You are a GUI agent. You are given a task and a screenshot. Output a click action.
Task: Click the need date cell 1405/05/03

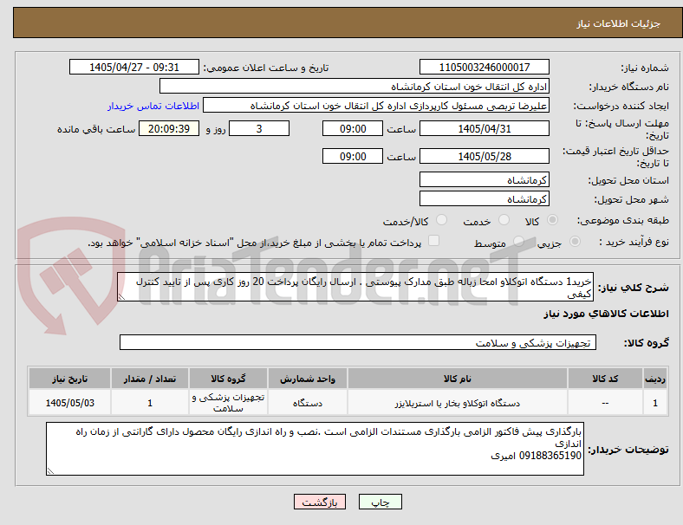click(x=69, y=403)
